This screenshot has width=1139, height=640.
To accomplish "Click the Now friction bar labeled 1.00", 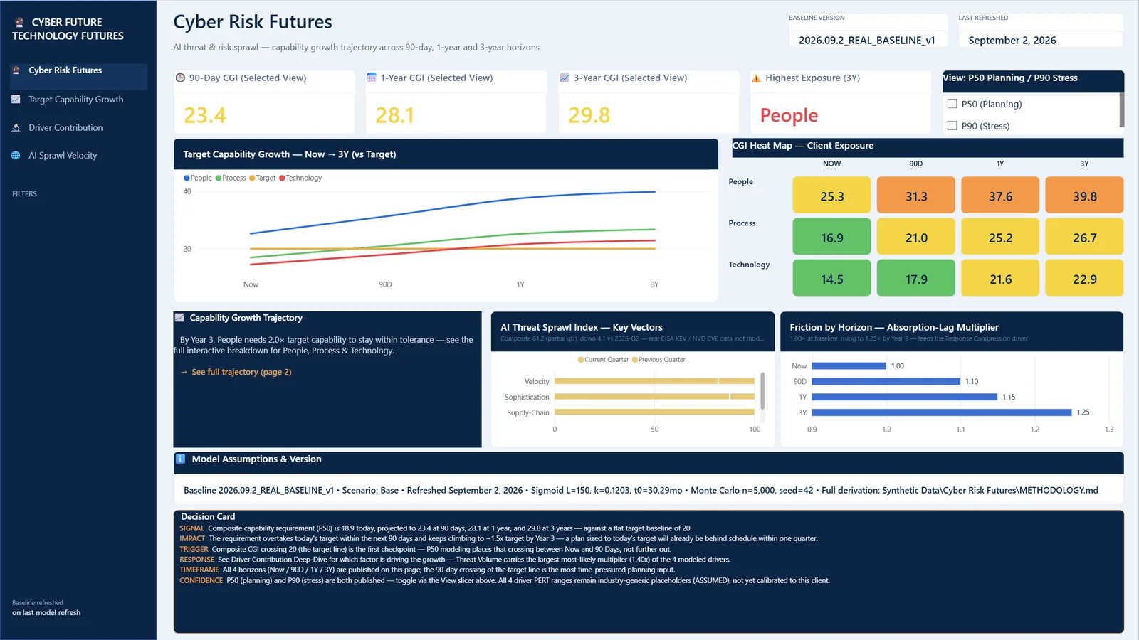I will pyautogui.click(x=849, y=366).
